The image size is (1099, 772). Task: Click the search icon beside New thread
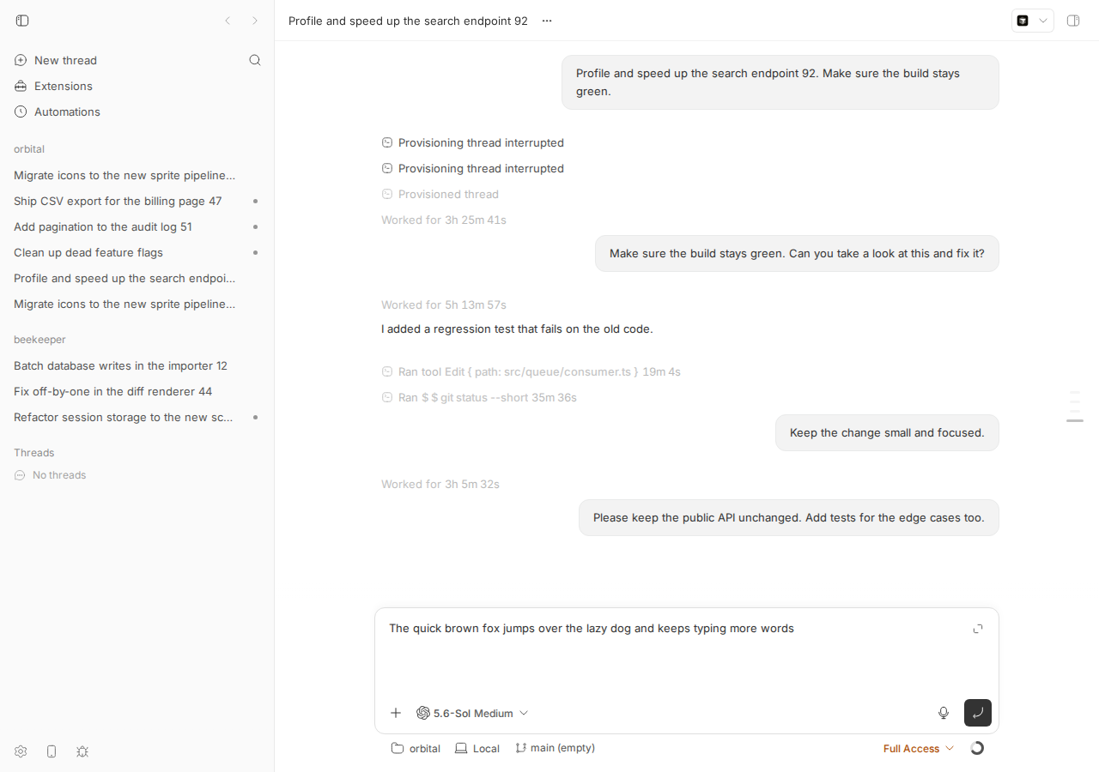(x=255, y=60)
